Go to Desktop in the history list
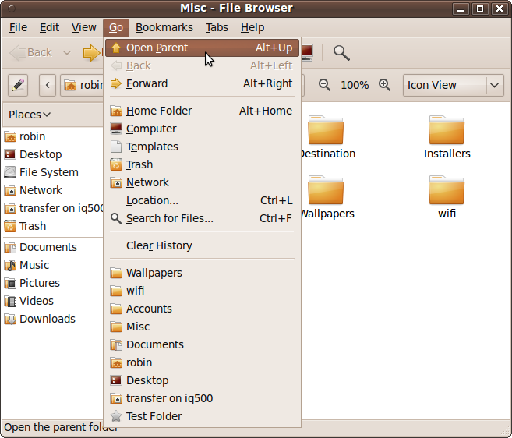The height and width of the screenshot is (438, 512). point(202,380)
